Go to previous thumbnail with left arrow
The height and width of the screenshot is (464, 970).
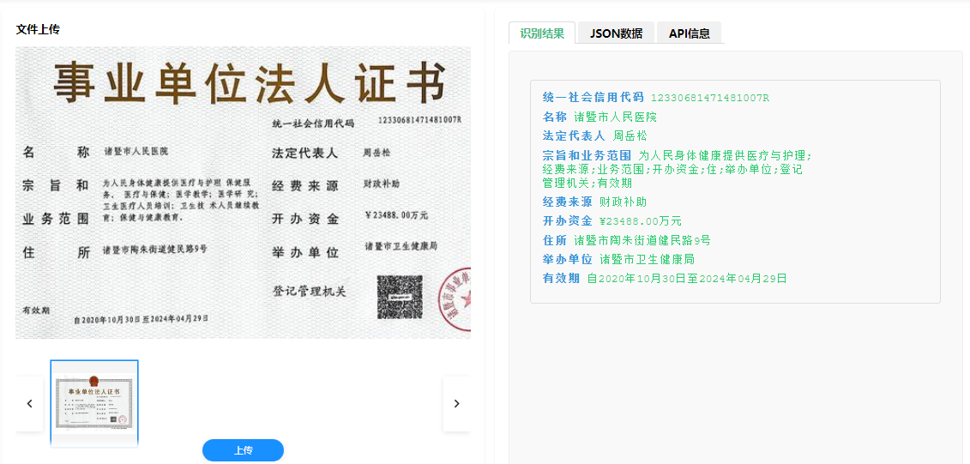click(29, 403)
